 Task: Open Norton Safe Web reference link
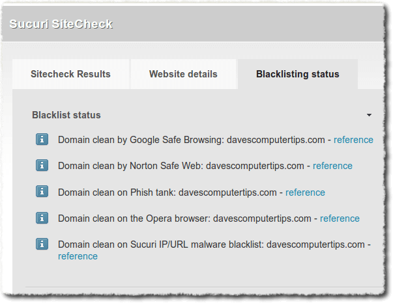(332, 166)
